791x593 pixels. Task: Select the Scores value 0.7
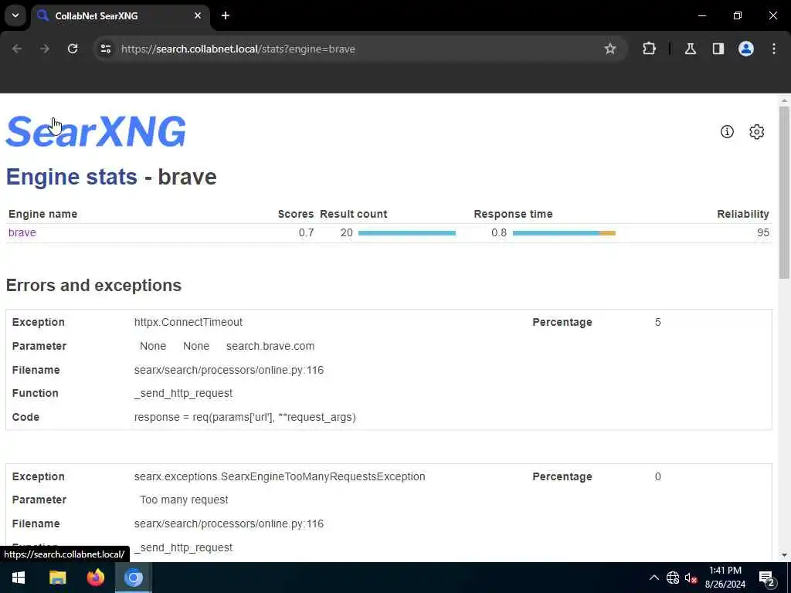tap(306, 232)
